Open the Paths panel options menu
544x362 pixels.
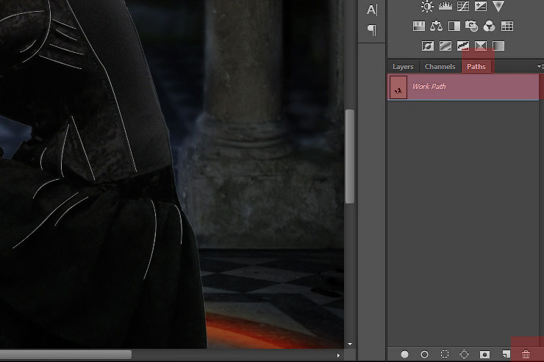540,67
